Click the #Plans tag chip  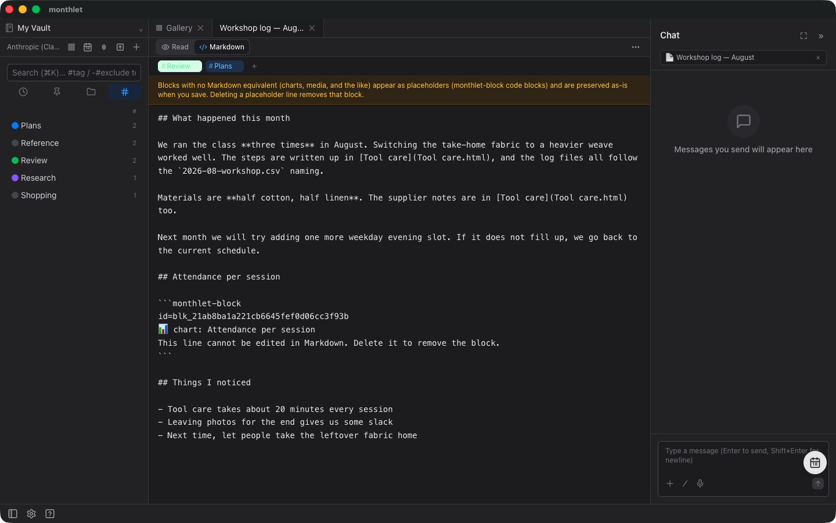(x=224, y=66)
